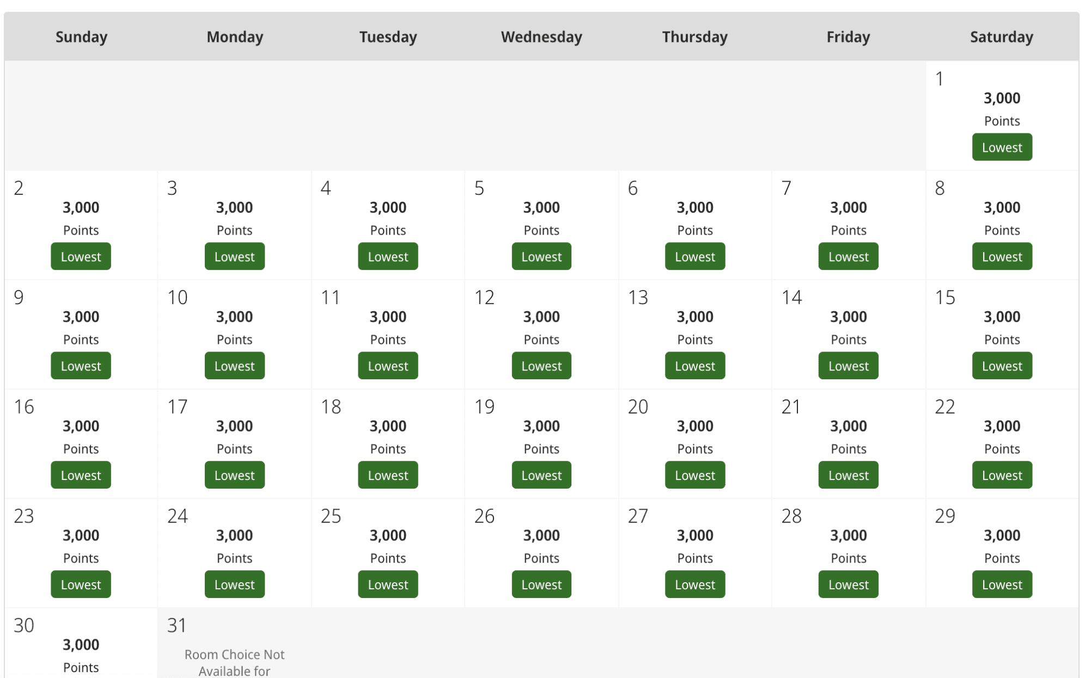The height and width of the screenshot is (678, 1085).
Task: Choose Lowest rate on day 3
Action: [234, 256]
